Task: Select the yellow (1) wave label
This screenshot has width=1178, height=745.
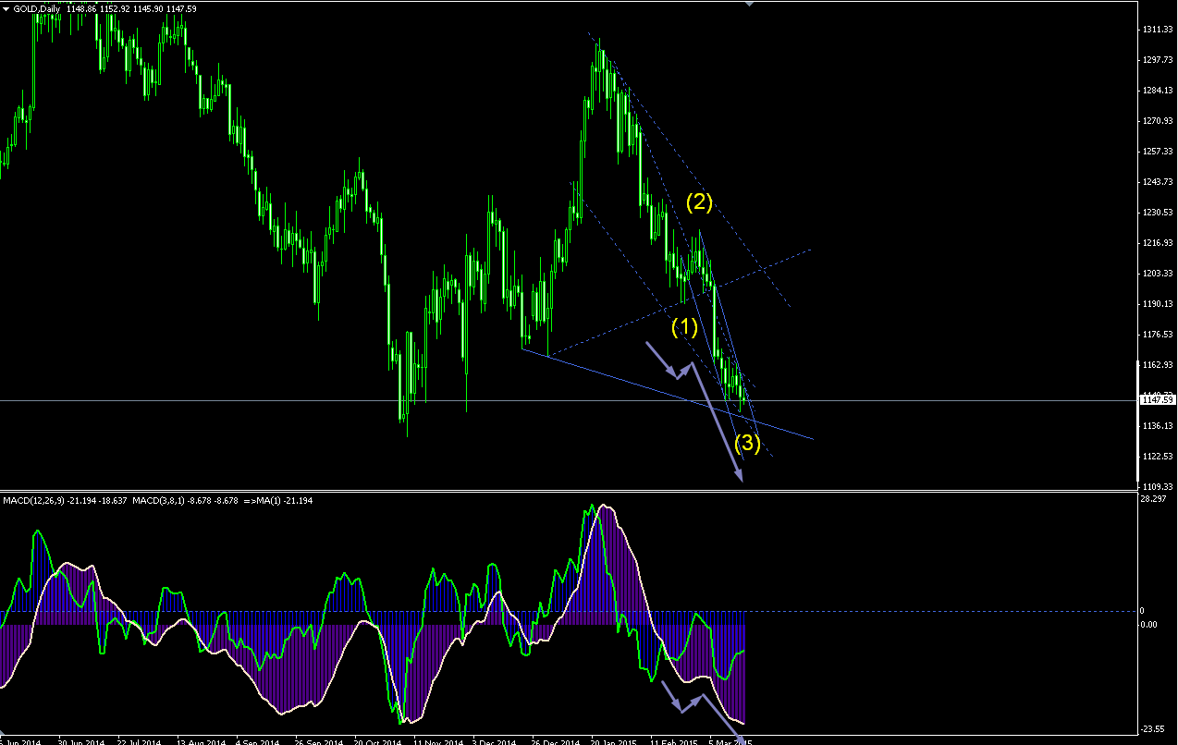Action: tap(683, 326)
